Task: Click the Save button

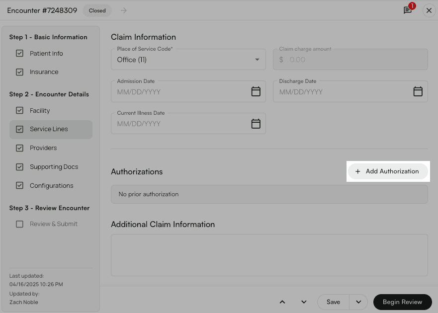Action: point(333,302)
